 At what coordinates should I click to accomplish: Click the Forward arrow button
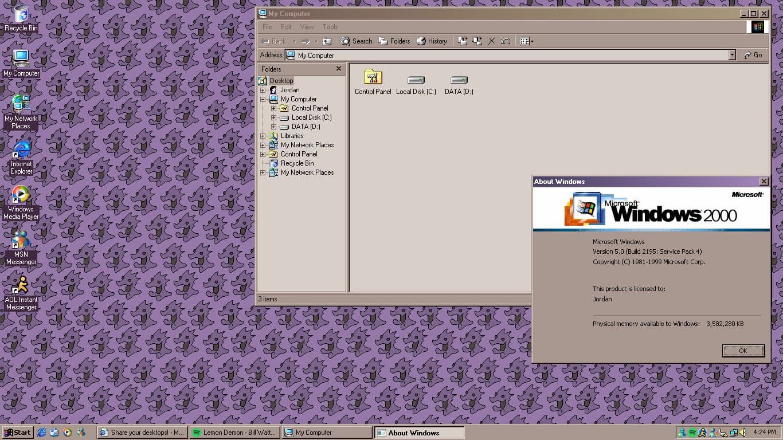click(x=306, y=41)
